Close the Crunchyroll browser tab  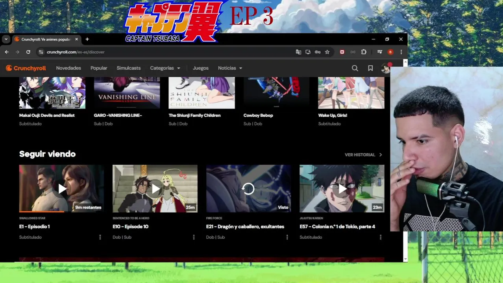click(x=77, y=39)
